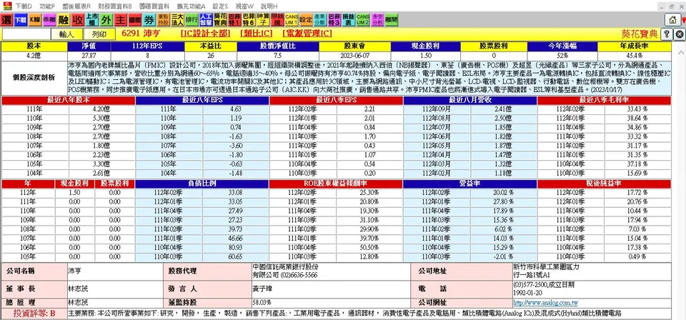
Task: Click the home house icon button
Action: click(x=672, y=20)
